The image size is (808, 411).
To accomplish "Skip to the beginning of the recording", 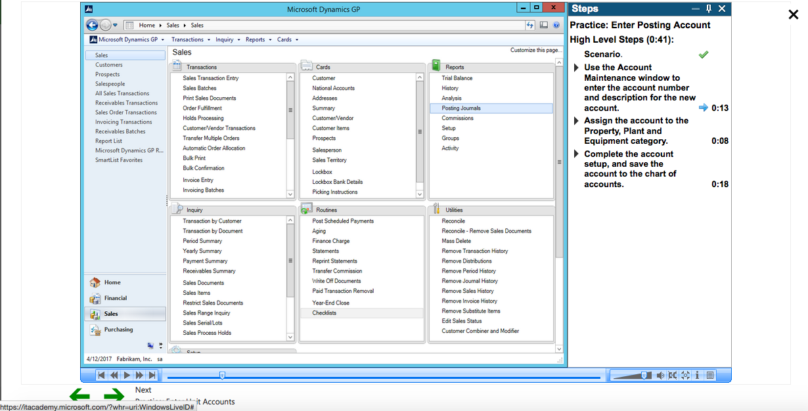I will pyautogui.click(x=101, y=376).
